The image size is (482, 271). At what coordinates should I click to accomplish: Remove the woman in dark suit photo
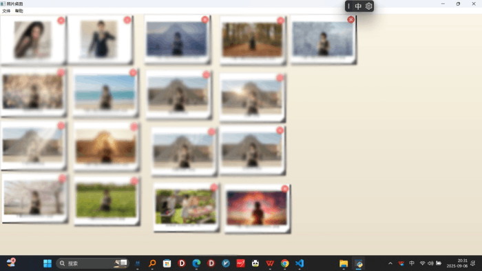(x=127, y=20)
